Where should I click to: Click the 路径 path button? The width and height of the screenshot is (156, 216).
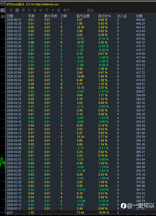90,10
